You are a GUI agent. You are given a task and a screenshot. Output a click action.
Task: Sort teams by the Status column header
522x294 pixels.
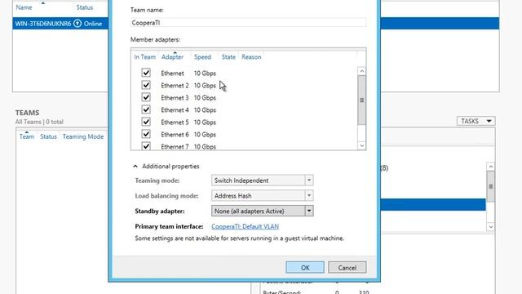(49, 136)
